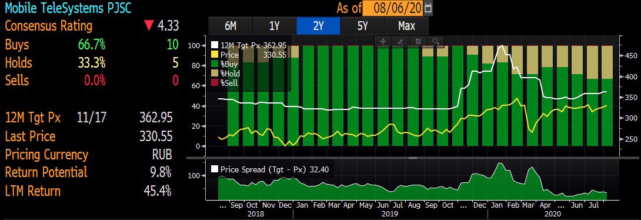Activate the crosshair tracking tool
Viewport: 641px width, 220px height.
383,41
